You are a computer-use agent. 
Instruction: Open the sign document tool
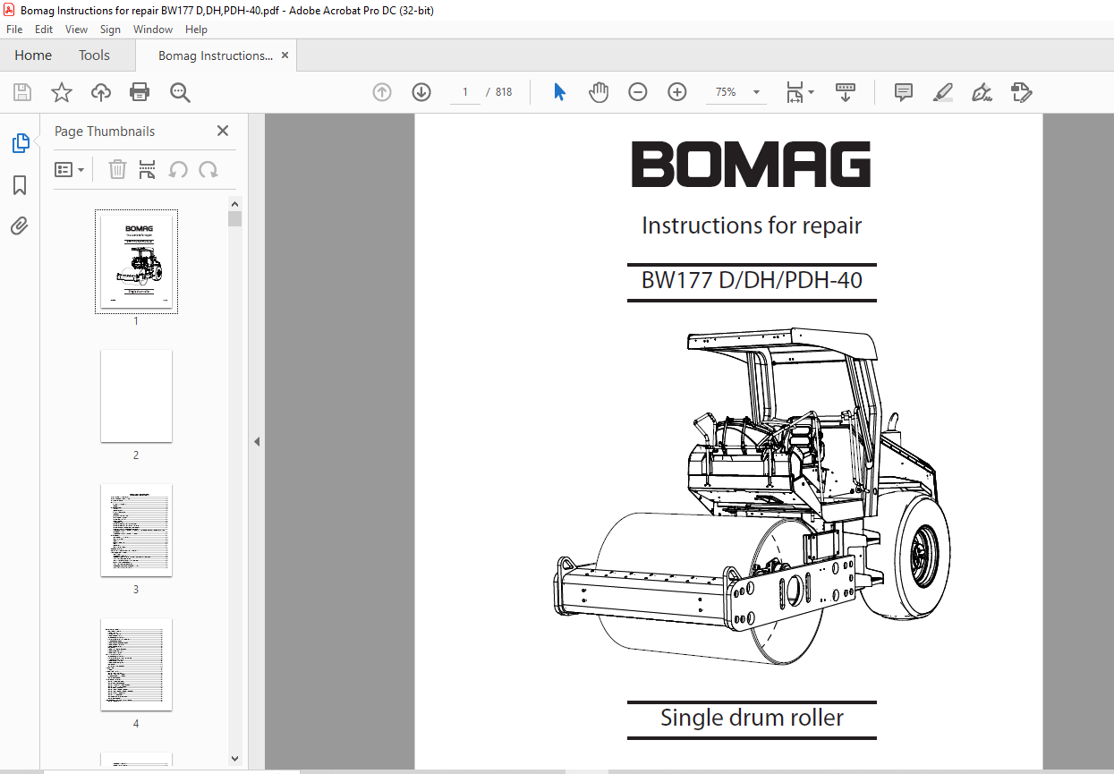pos(982,92)
